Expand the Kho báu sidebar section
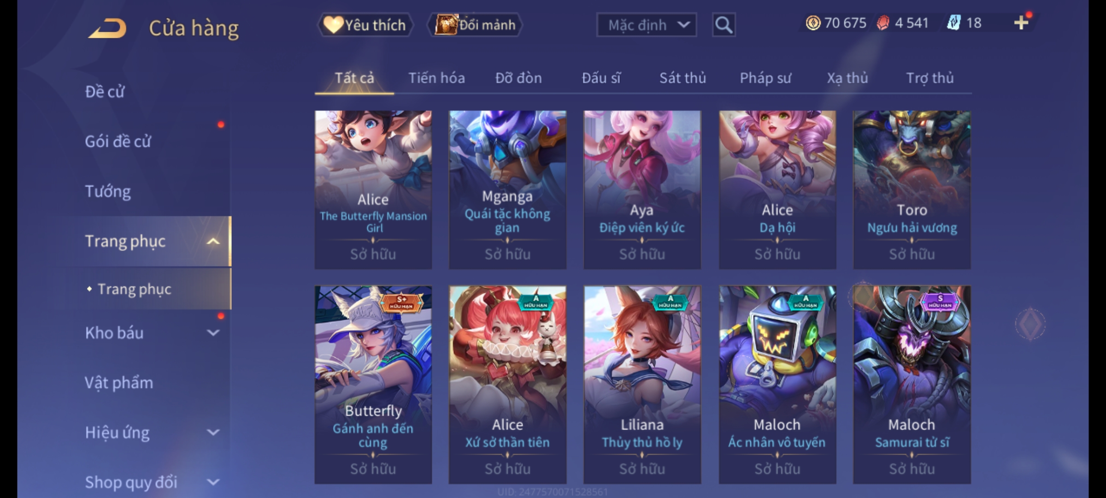Screen dimensions: 1106x498 pos(213,332)
